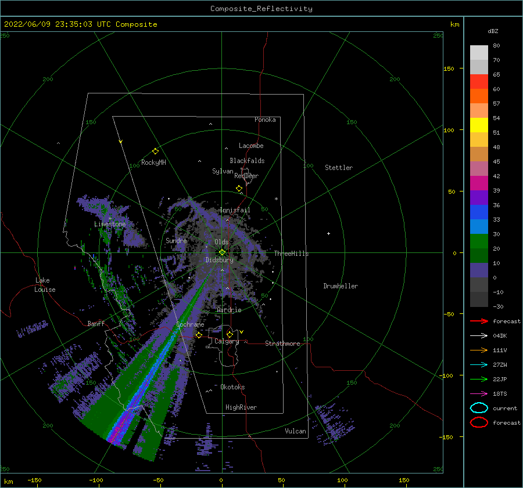Click the 2022/06/09 23:35:03 UTC Composite timestamp

(x=81, y=24)
